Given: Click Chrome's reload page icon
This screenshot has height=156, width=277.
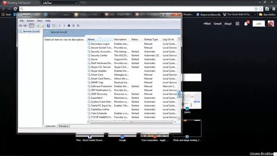Looking at the screenshot, I should tap(15, 9).
